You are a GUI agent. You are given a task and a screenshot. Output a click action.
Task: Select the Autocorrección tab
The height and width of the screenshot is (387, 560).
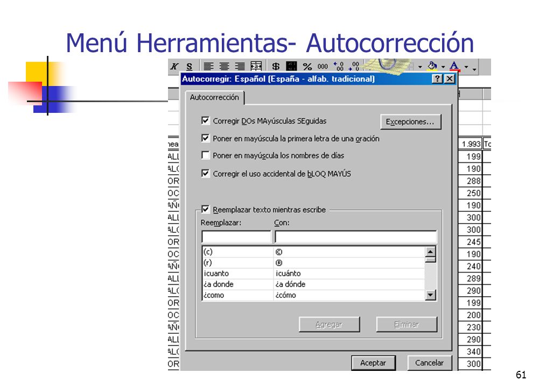point(214,97)
